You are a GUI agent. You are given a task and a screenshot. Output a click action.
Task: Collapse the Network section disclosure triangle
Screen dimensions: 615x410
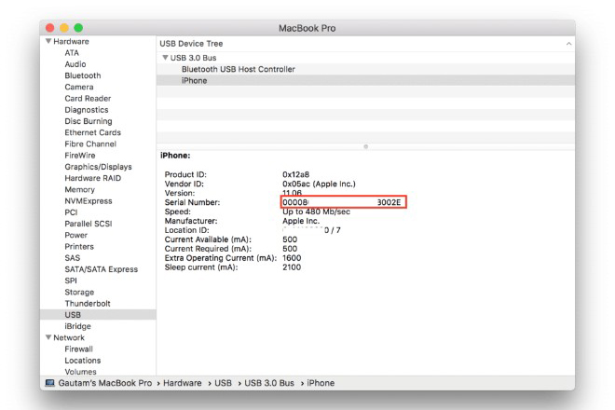pyautogui.click(x=48, y=337)
